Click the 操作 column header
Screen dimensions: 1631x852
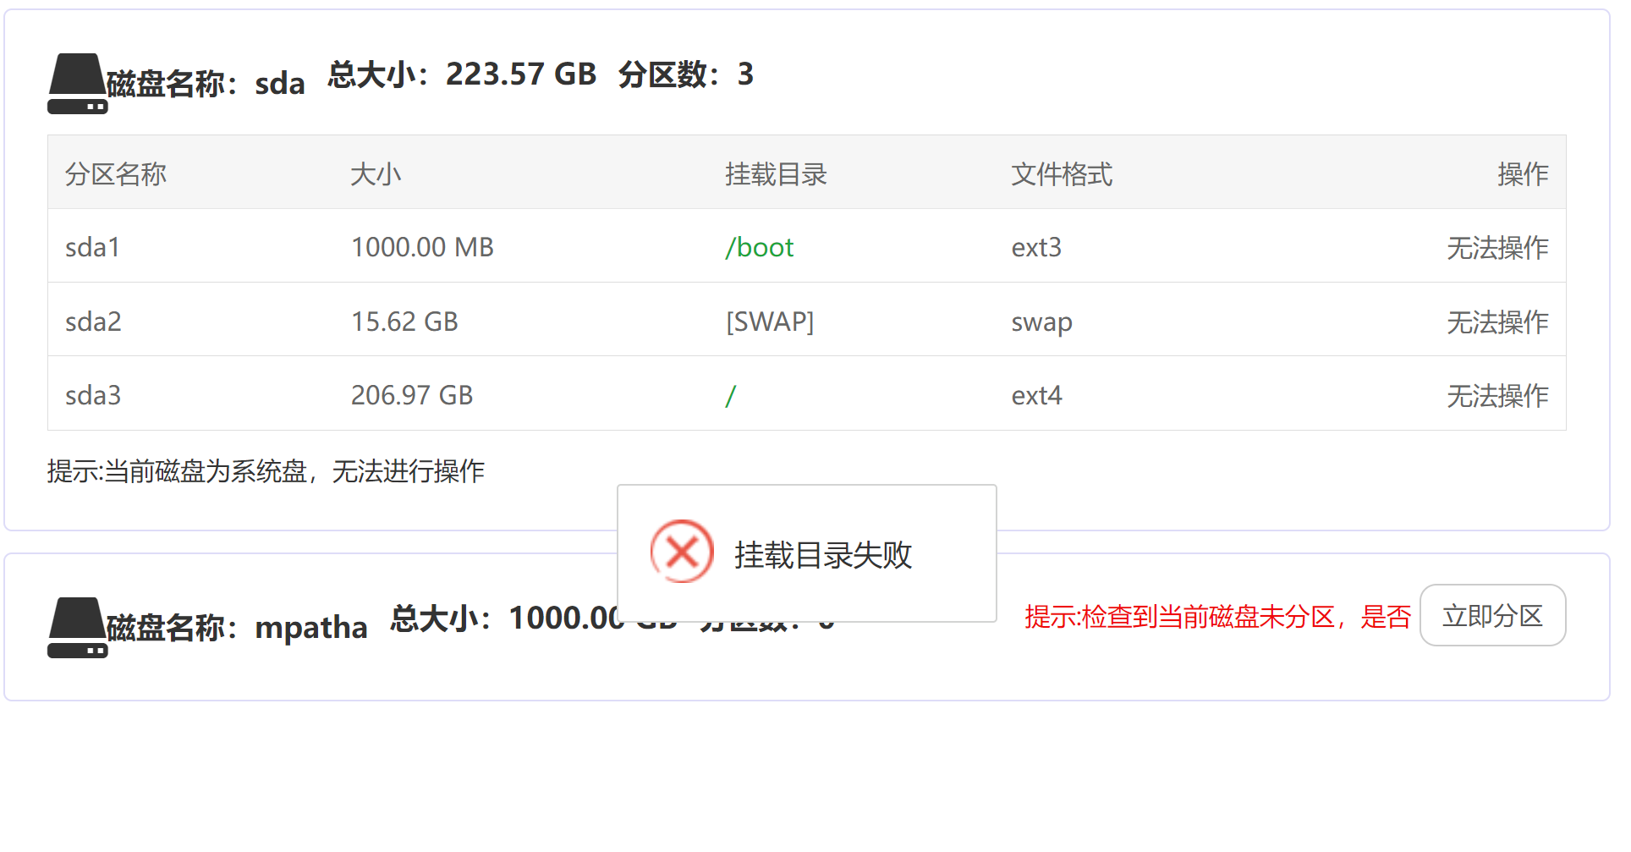1523,174
